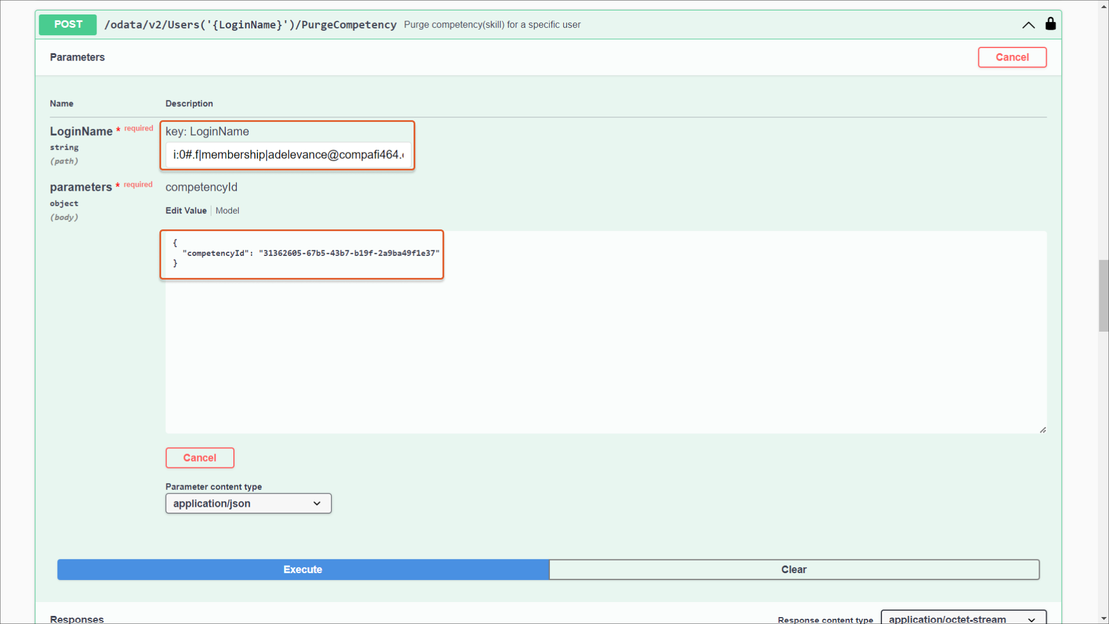Click the lock authorization icon

point(1050,24)
